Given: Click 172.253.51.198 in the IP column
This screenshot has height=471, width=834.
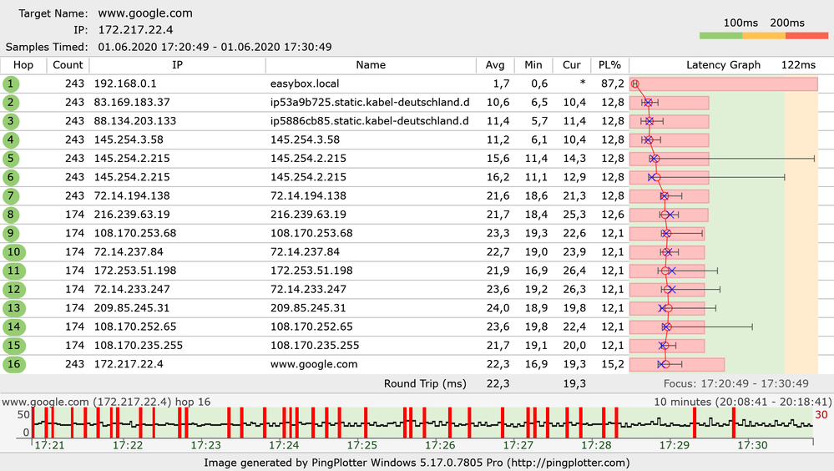Looking at the screenshot, I should 135,271.
